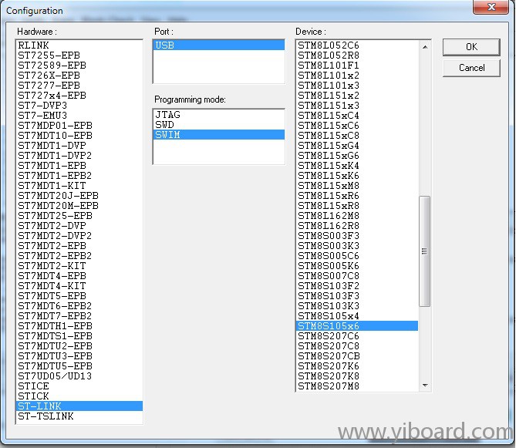Choose device STM8S105x6

[357, 326]
